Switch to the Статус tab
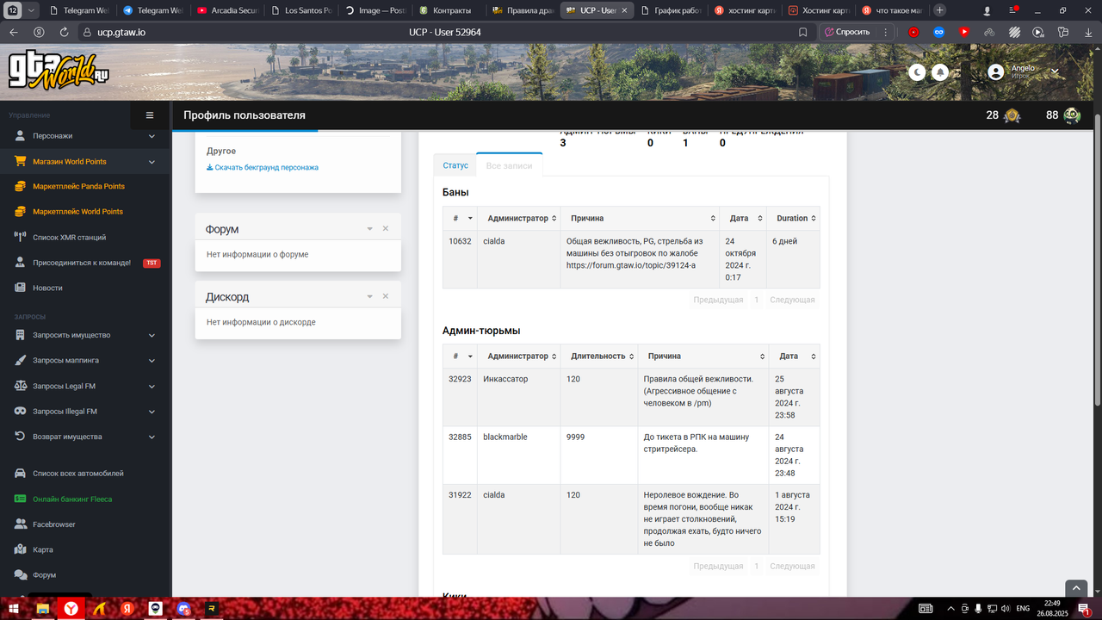The width and height of the screenshot is (1102, 620). pos(455,164)
